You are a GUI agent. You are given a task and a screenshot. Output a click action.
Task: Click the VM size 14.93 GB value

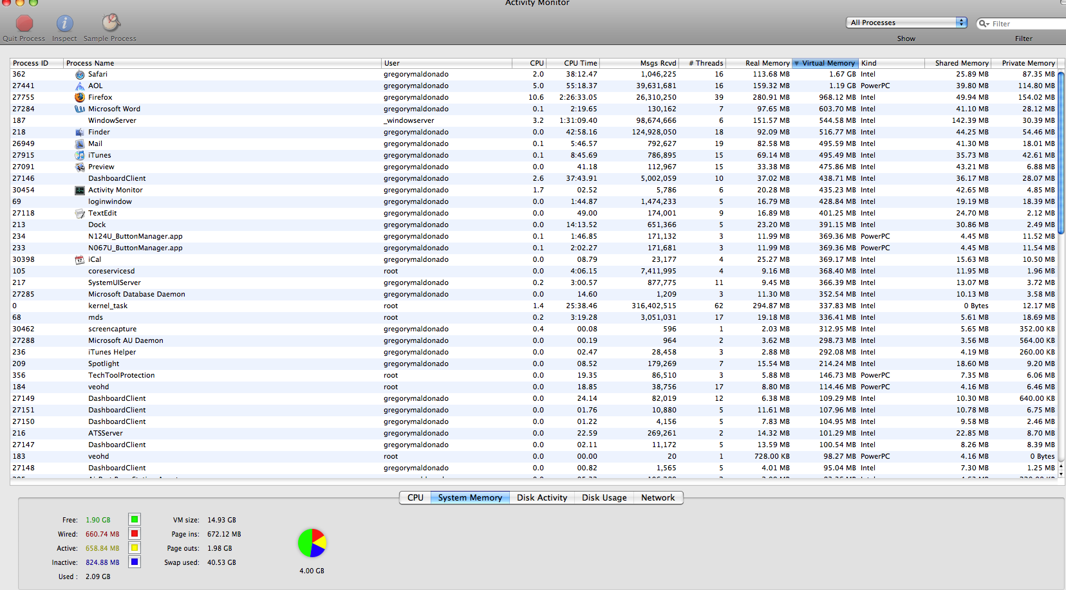[221, 520]
